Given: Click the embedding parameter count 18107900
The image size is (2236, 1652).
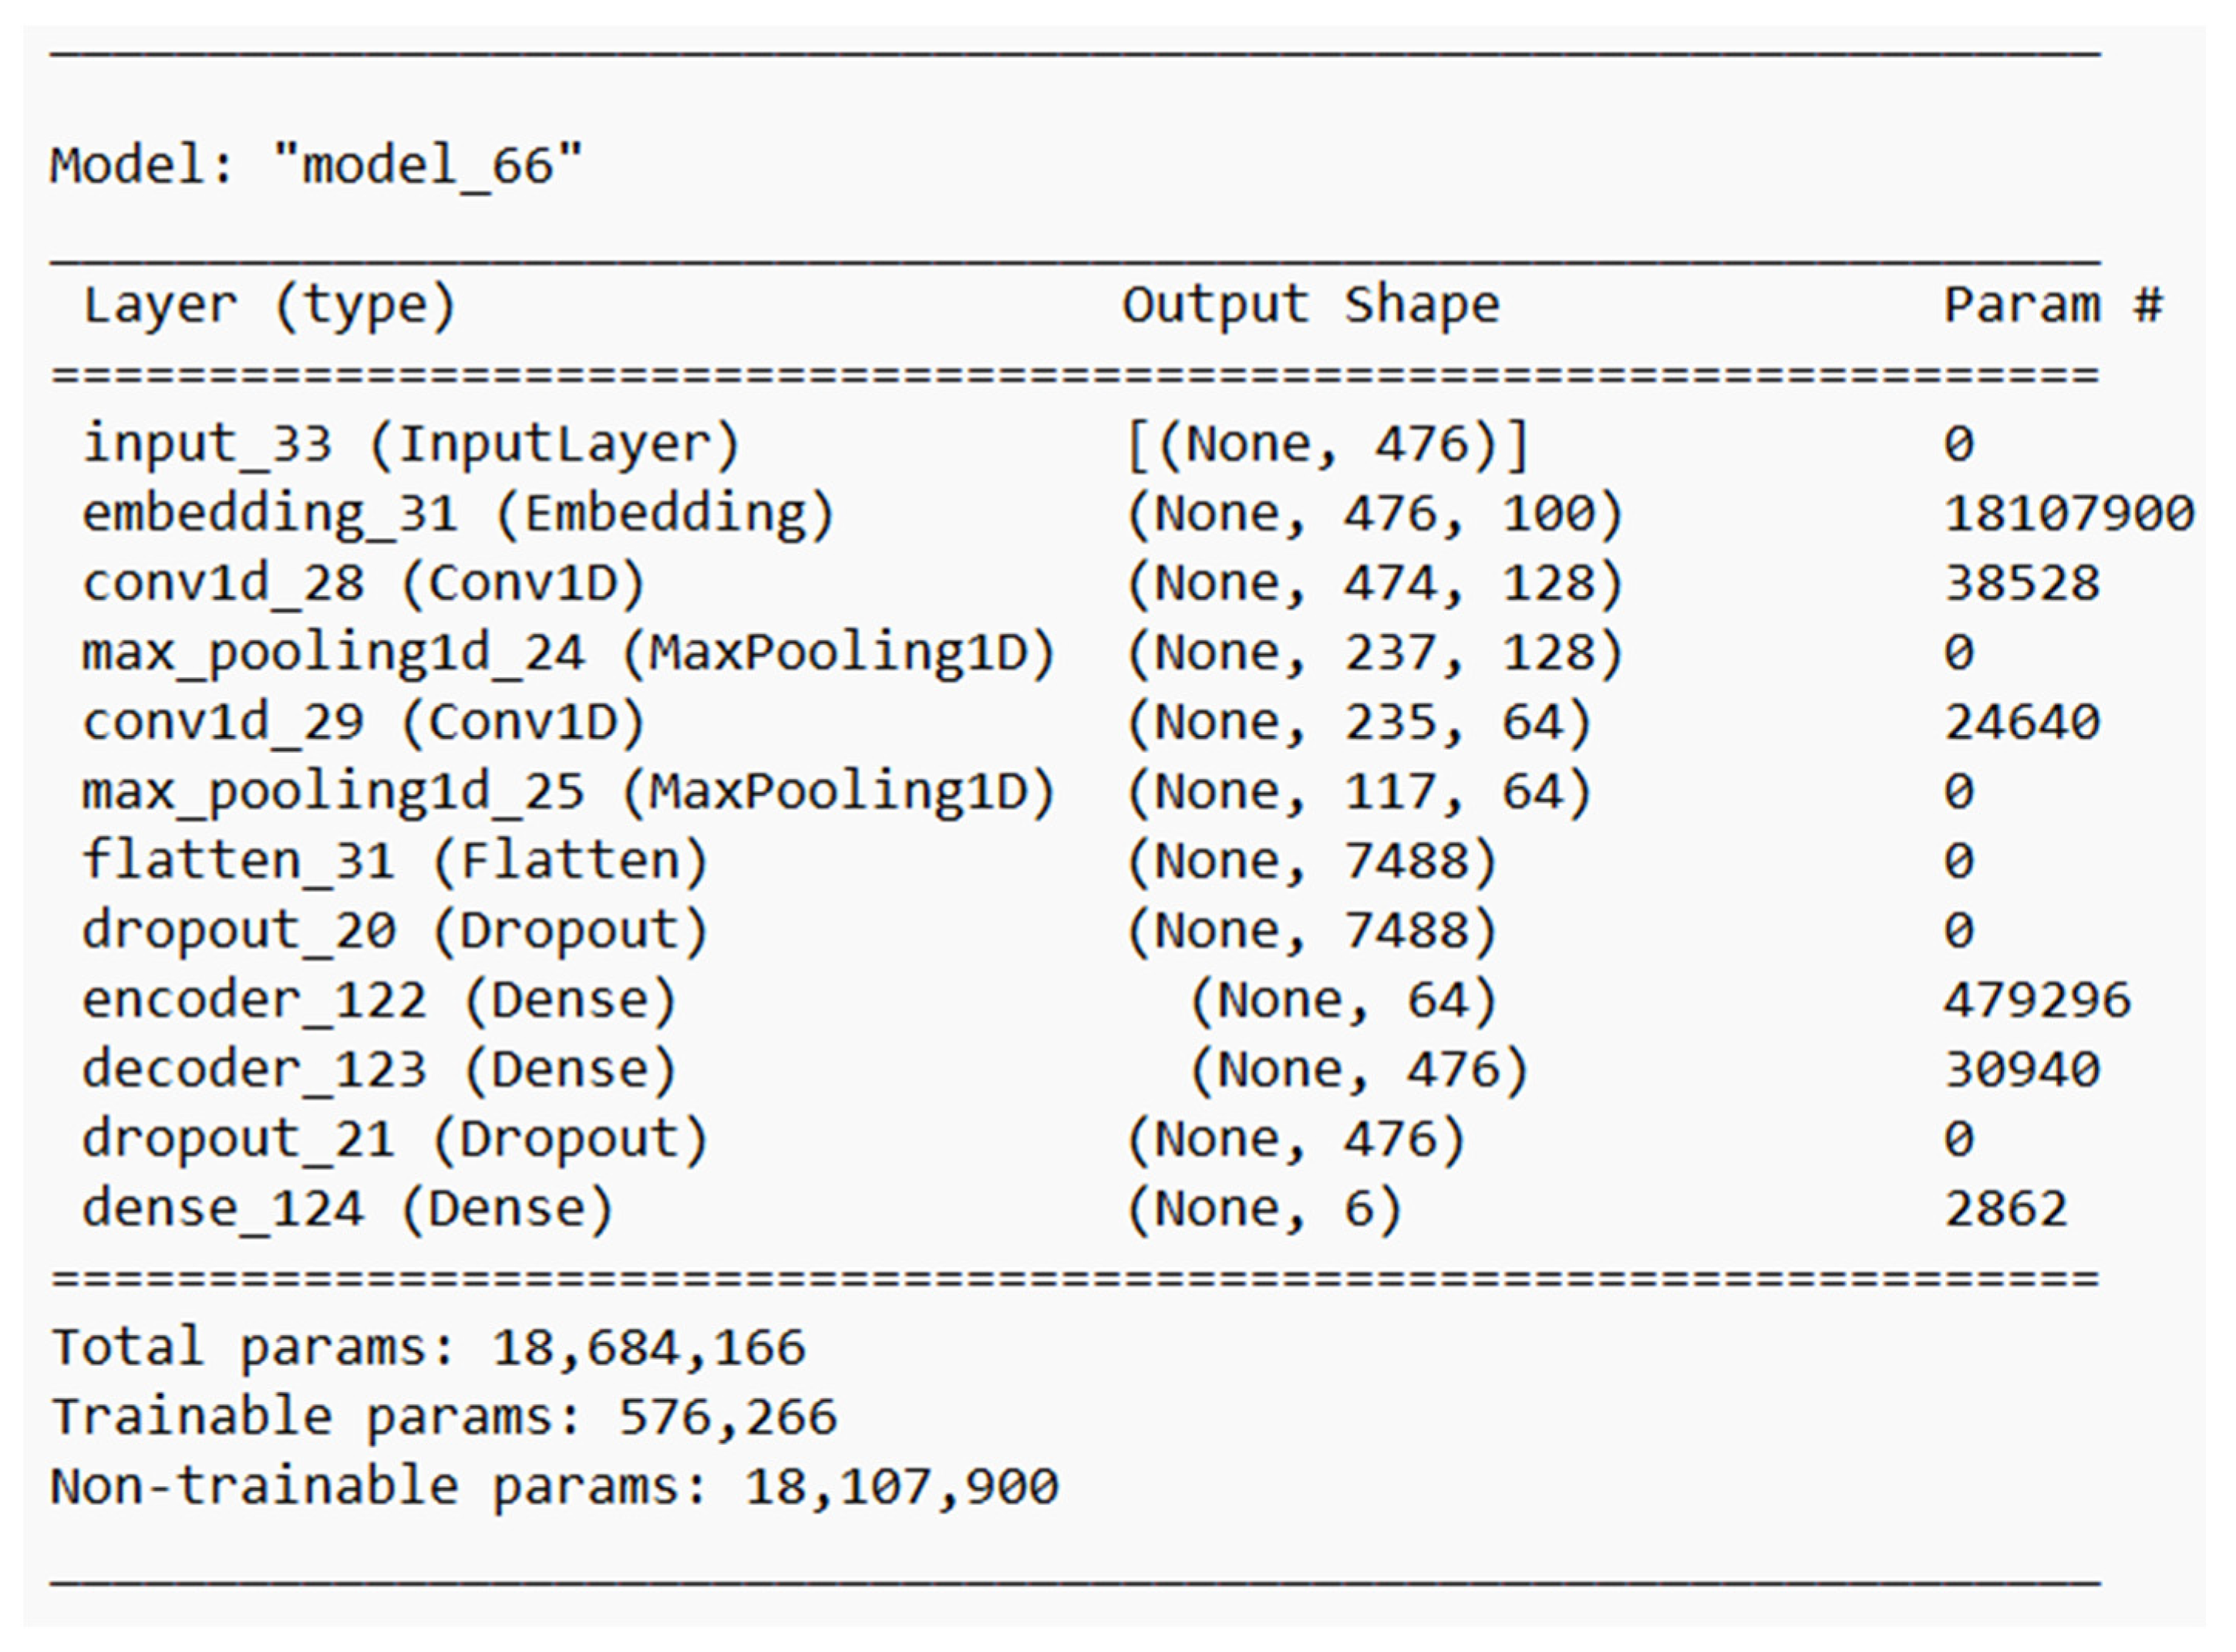Looking at the screenshot, I should 2067,514.
